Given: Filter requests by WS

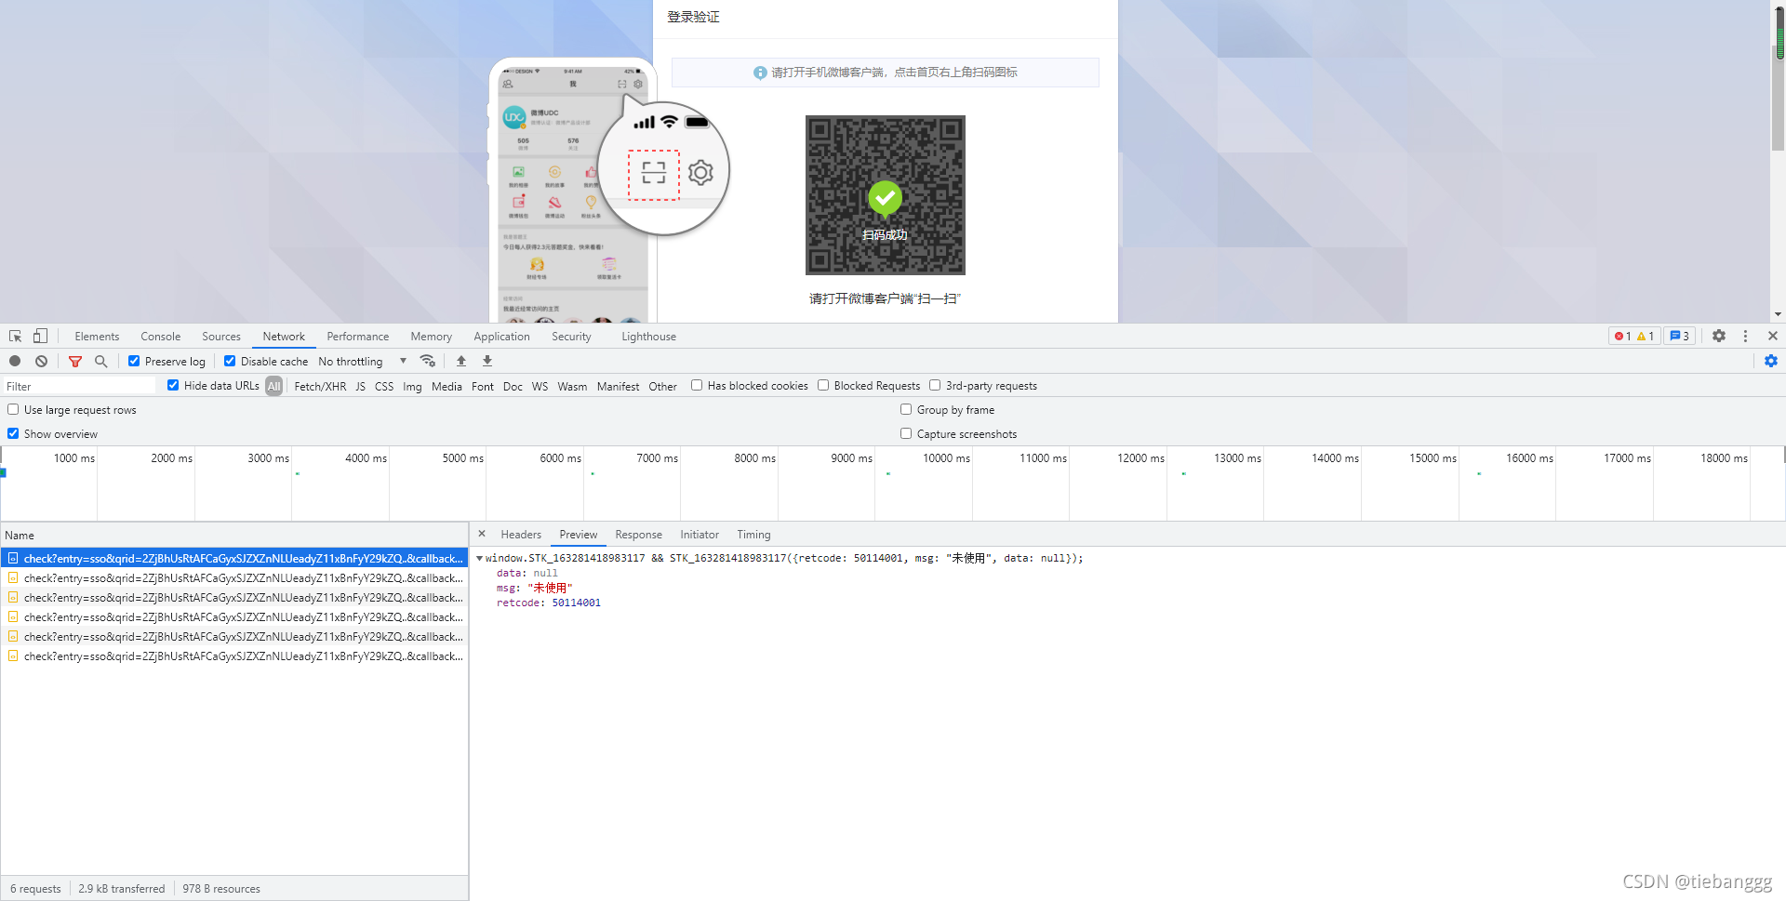Looking at the screenshot, I should point(540,387).
